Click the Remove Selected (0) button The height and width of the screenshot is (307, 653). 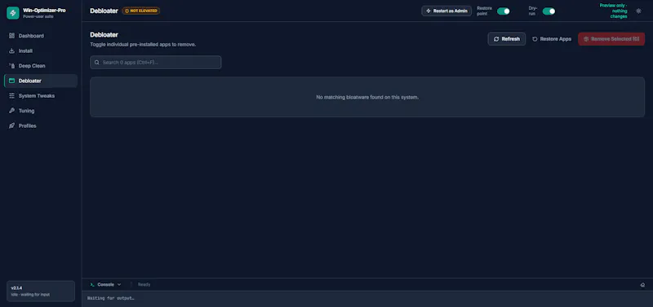tap(611, 39)
